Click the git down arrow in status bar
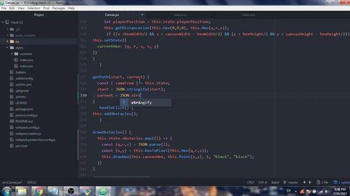350x196 pixels. [304, 182]
